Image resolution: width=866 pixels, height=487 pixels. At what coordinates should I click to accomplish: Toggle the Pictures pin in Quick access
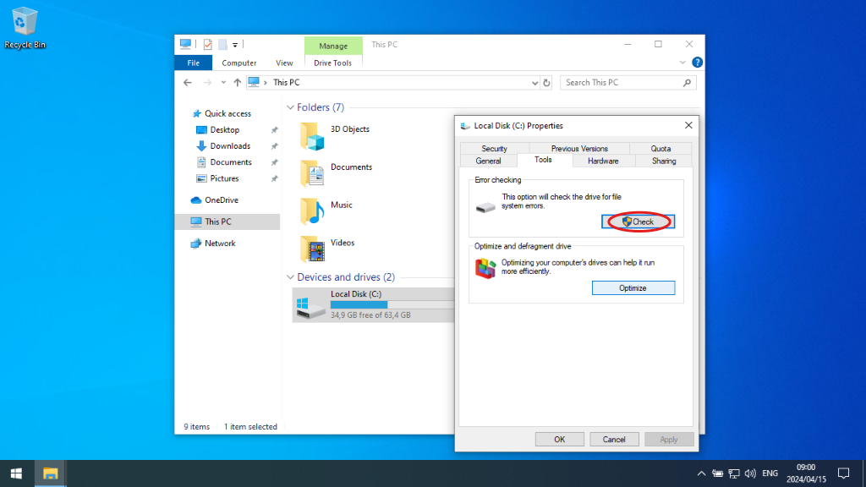[x=274, y=178]
